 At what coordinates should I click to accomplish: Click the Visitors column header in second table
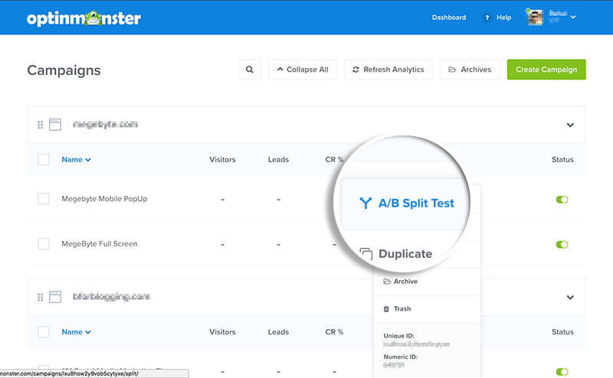click(x=222, y=332)
